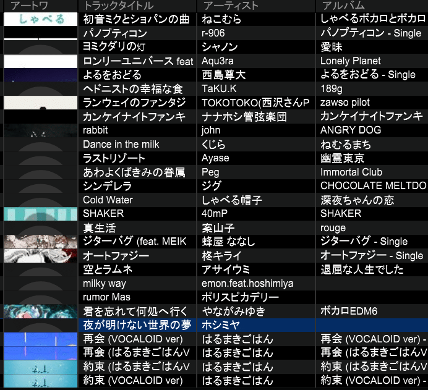Select track 初音ミクとショパンの曲
The image size is (428, 390).
pyautogui.click(x=136, y=19)
